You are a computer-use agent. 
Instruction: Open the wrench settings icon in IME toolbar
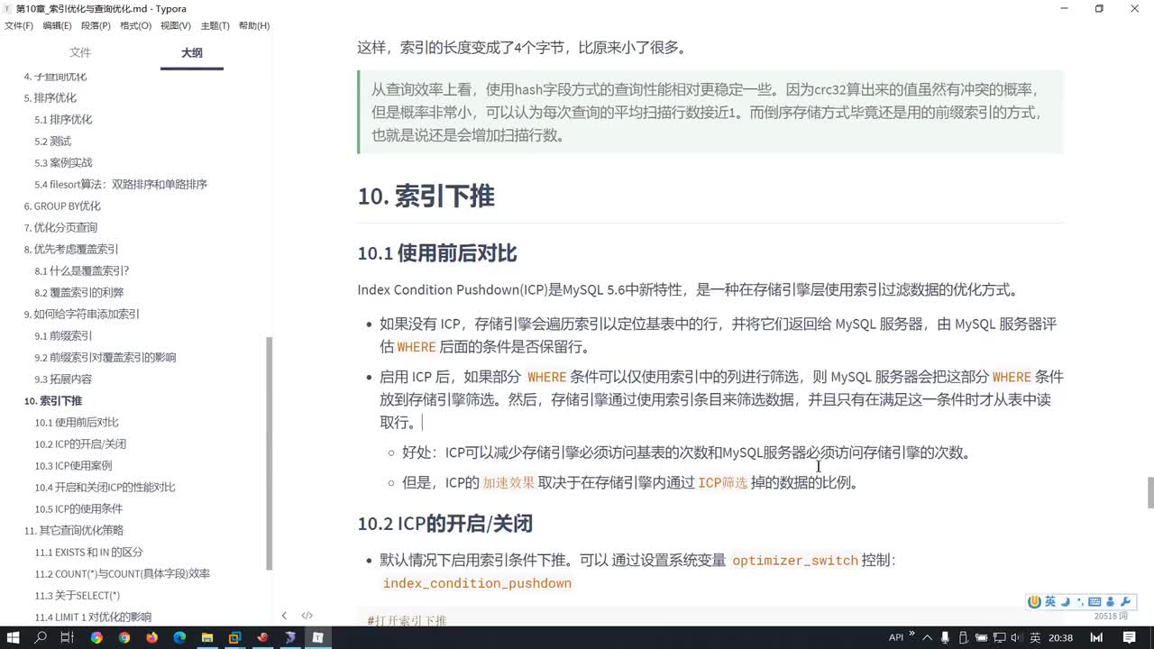(1125, 602)
